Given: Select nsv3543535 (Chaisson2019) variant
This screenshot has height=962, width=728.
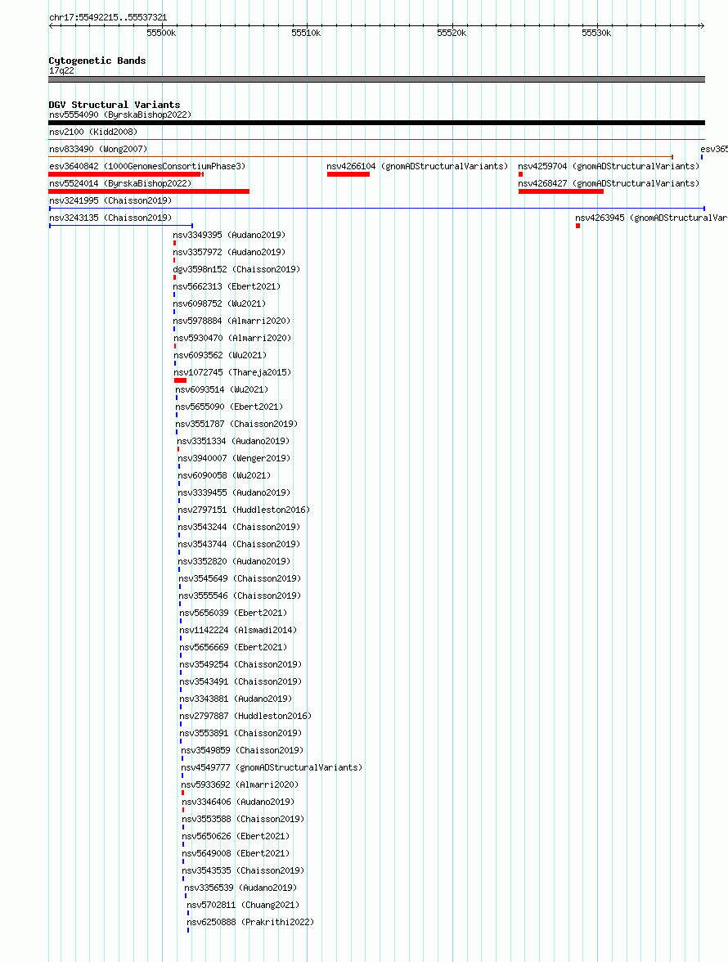Looking at the screenshot, I should click(x=243, y=870).
